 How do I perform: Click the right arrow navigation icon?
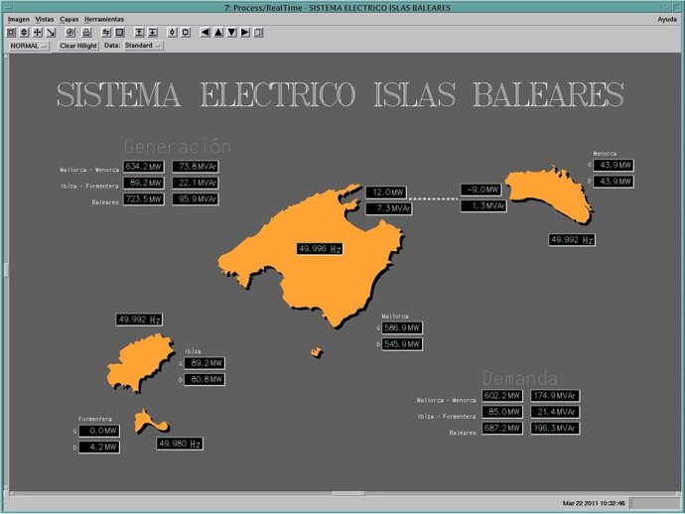pos(244,32)
